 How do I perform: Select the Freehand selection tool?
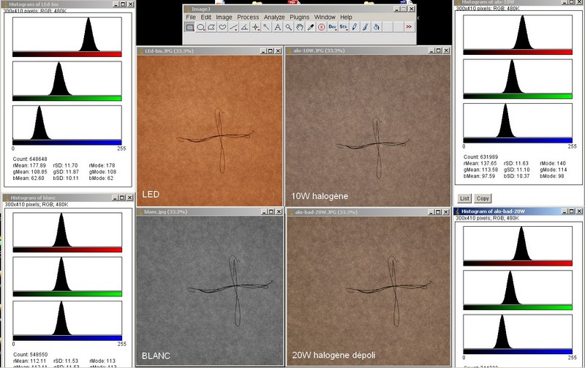click(x=222, y=27)
